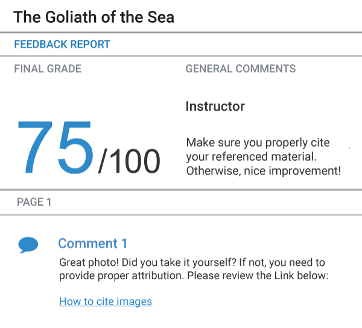The width and height of the screenshot is (362, 328).
Task: Click the 'provide proper attribution' line
Action: click(x=194, y=276)
